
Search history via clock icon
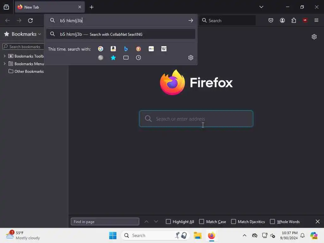pyautogui.click(x=139, y=58)
